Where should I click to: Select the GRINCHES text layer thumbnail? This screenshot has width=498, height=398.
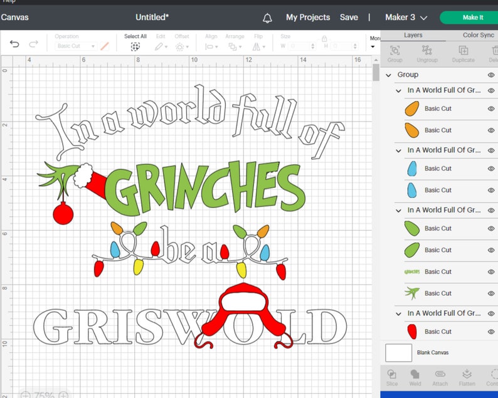point(412,271)
